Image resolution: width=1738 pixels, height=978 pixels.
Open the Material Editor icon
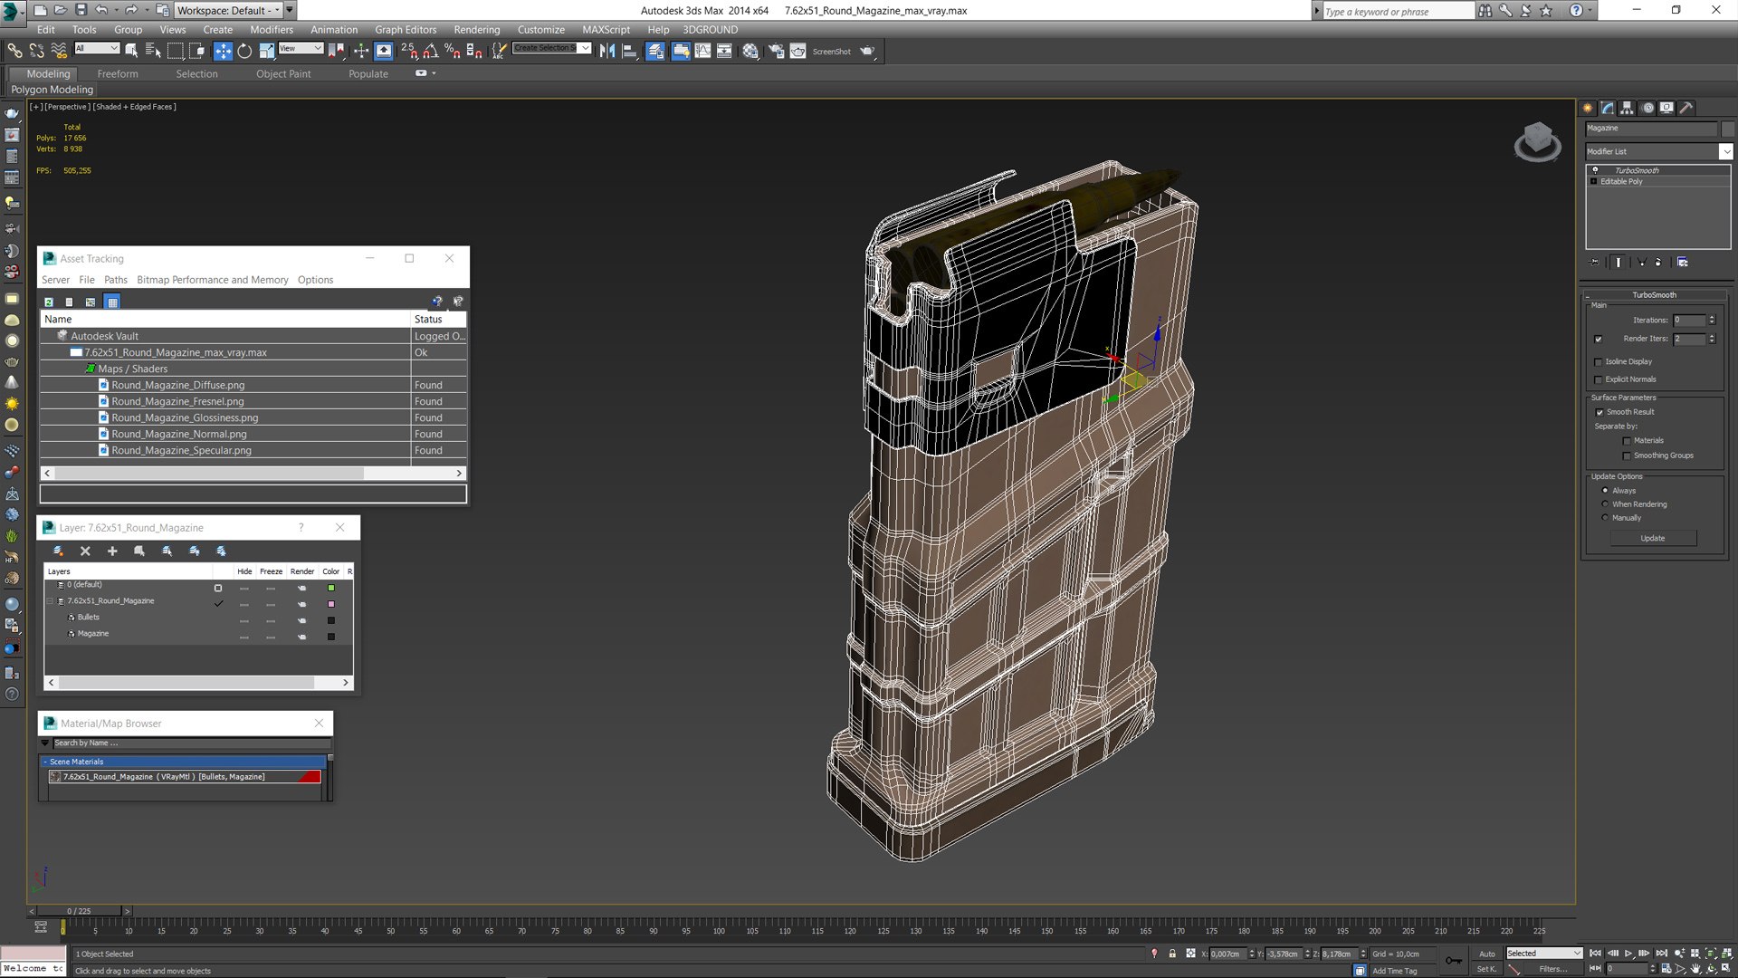click(x=750, y=52)
